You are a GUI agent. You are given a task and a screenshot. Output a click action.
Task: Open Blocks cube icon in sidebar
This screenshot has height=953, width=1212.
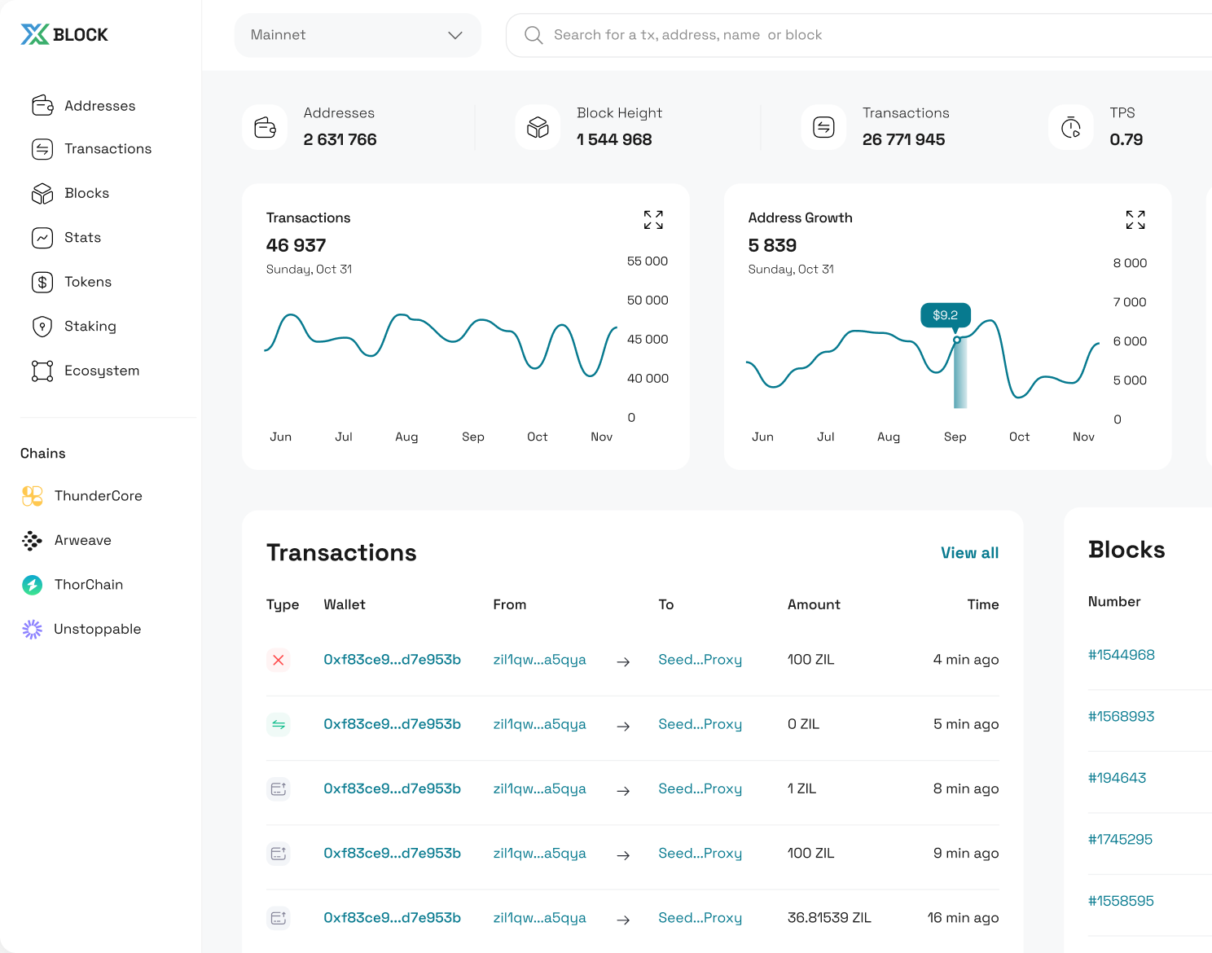42,193
